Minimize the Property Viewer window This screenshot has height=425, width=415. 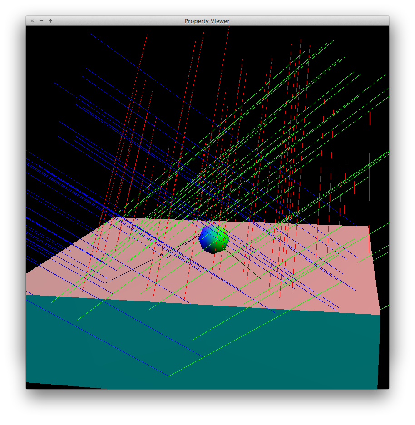[x=41, y=21]
